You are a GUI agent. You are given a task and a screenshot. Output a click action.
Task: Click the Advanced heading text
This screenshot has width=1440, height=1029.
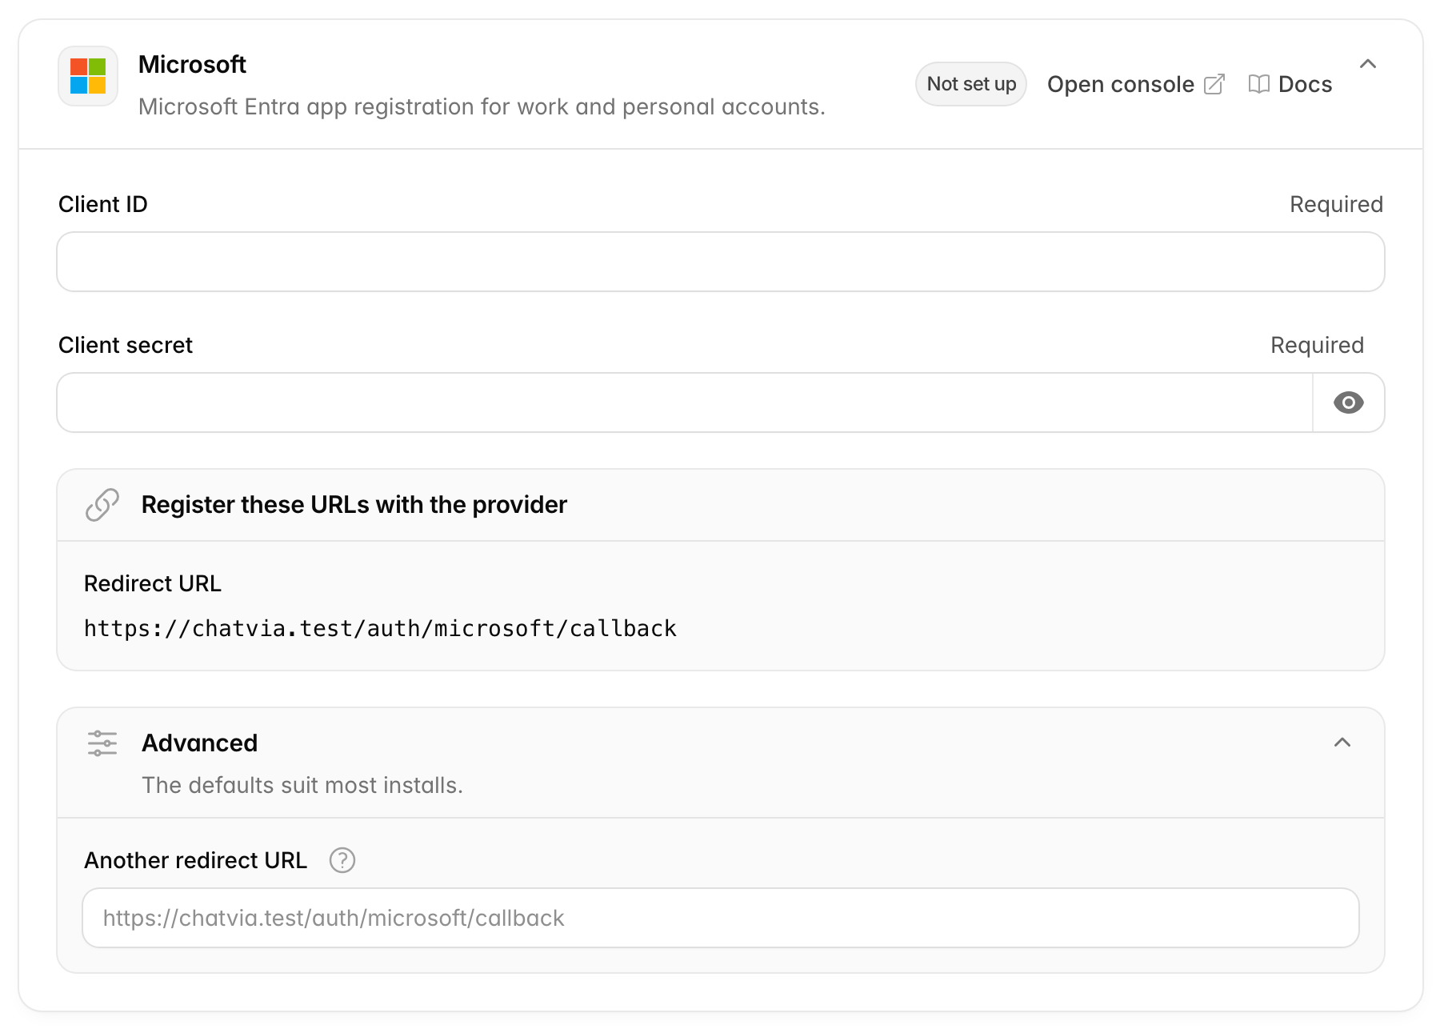click(x=200, y=743)
